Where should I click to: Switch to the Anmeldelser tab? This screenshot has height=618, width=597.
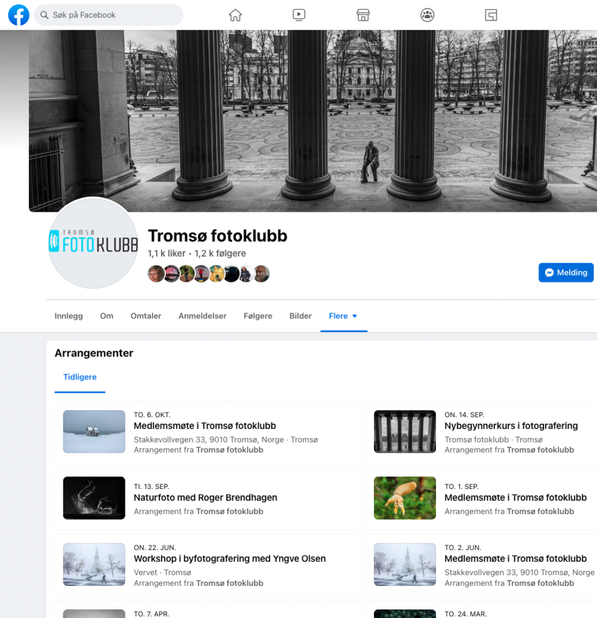(203, 316)
